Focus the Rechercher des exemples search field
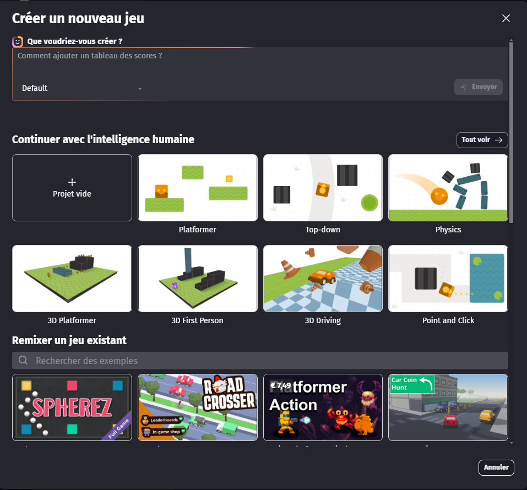 pos(264,361)
